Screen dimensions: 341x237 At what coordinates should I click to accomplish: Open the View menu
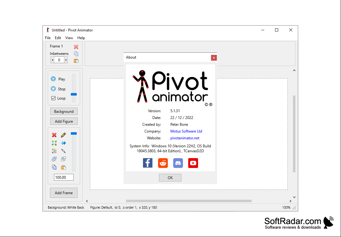click(x=69, y=38)
